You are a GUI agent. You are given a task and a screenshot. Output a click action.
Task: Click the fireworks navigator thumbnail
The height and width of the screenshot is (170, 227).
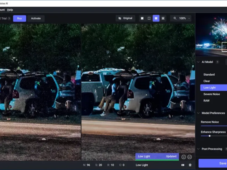tap(211, 34)
